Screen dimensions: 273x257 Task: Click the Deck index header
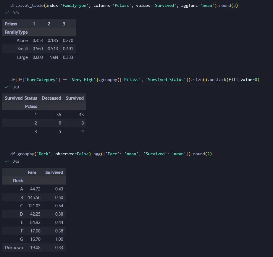(18, 181)
